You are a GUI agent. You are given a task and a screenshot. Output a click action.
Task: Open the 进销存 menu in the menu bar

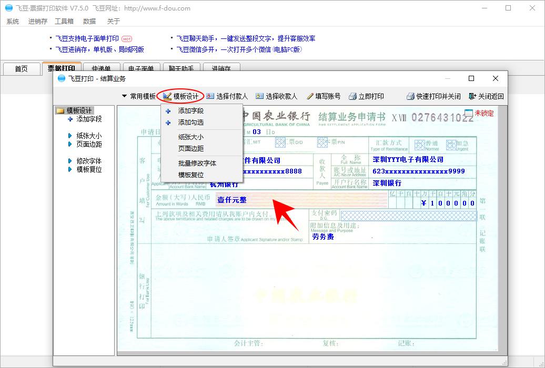pyautogui.click(x=37, y=21)
